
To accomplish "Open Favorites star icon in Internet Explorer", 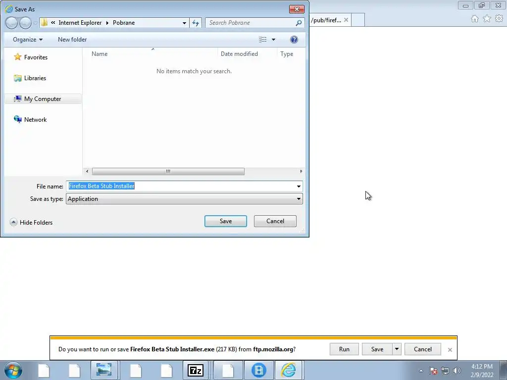I will [487, 19].
